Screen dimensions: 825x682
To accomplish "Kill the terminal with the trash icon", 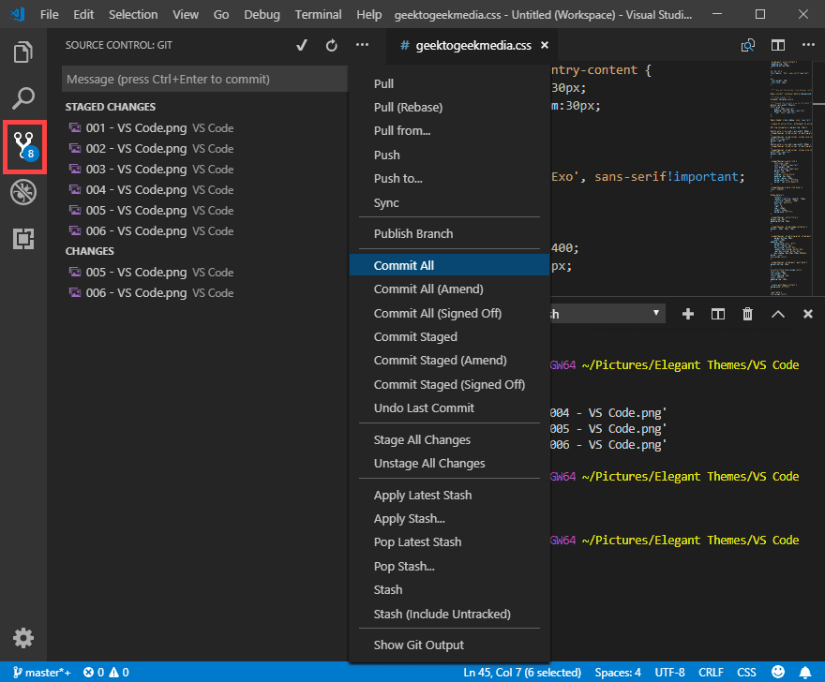I will [747, 315].
